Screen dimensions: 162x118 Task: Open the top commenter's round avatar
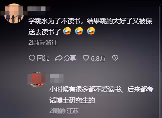[x=14, y=13]
